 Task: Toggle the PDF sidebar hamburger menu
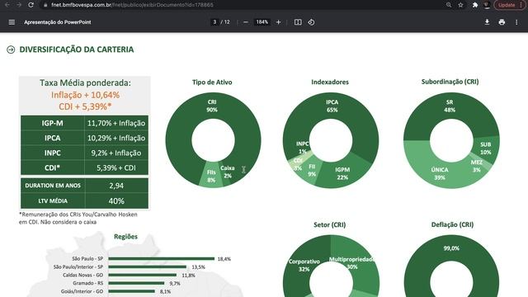12,22
